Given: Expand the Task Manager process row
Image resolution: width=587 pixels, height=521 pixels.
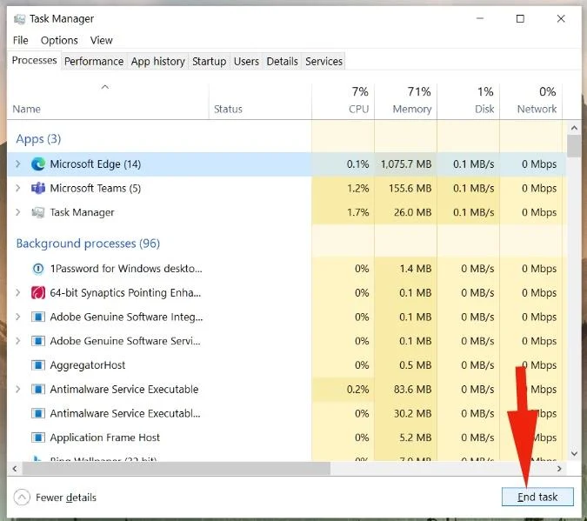Looking at the screenshot, I should [17, 212].
